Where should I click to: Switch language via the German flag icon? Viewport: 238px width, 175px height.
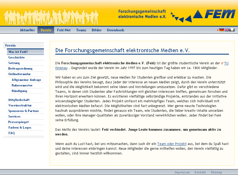click(221, 30)
